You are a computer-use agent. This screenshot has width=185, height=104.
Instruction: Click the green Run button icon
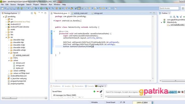[41, 8]
